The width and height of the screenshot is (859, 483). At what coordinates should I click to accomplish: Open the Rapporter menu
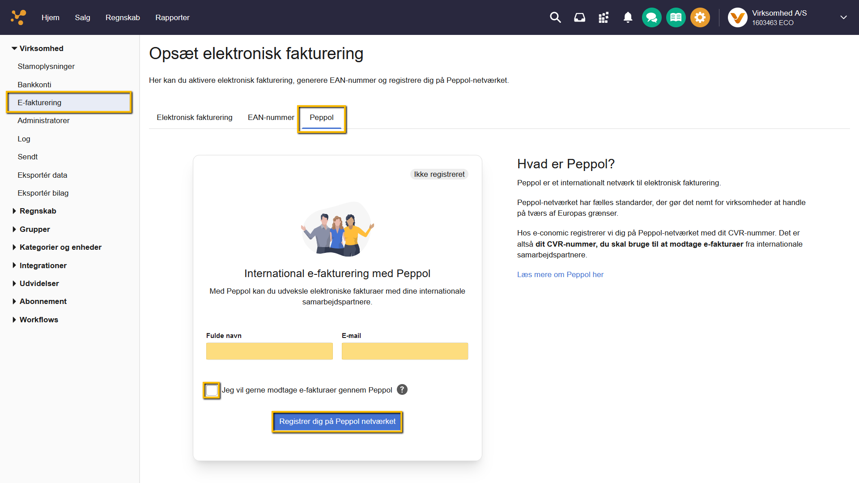(x=172, y=17)
